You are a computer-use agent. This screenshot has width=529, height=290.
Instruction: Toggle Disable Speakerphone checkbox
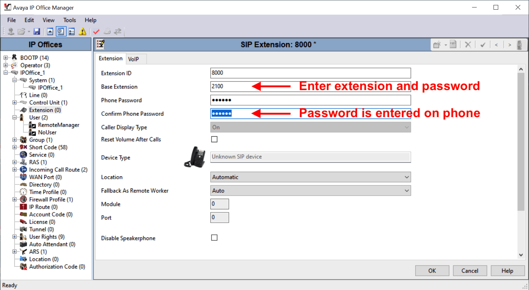[214, 238]
